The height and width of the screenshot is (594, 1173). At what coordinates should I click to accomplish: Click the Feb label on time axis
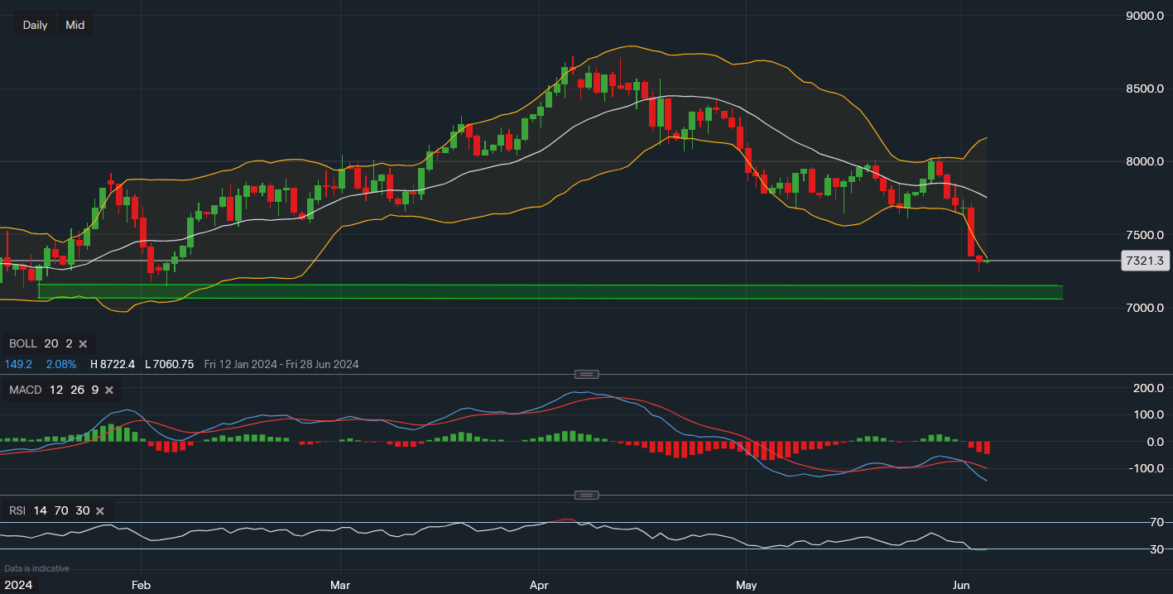(141, 585)
